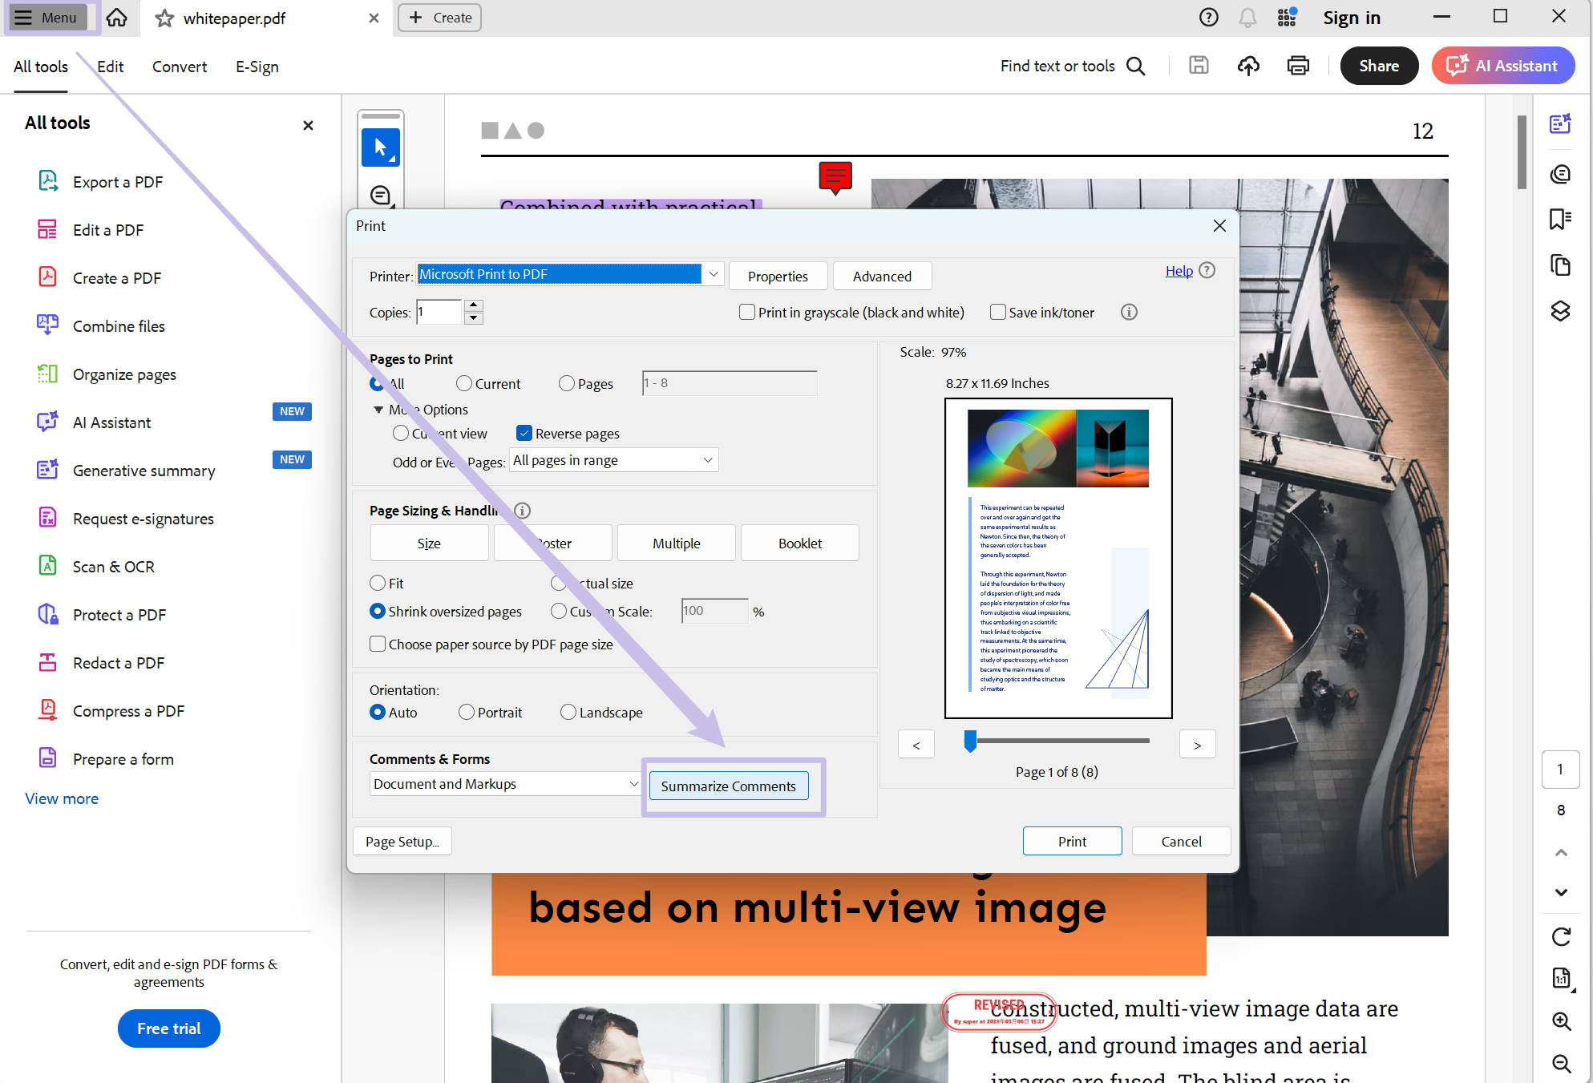Select Current page radio button

[x=463, y=383]
